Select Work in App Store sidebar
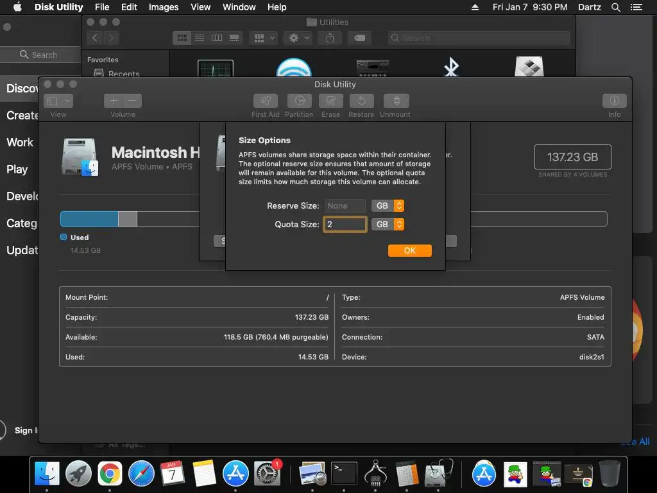 pos(20,142)
